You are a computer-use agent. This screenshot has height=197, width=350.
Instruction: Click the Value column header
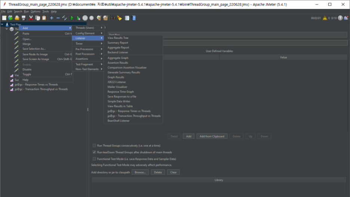(x=283, y=57)
